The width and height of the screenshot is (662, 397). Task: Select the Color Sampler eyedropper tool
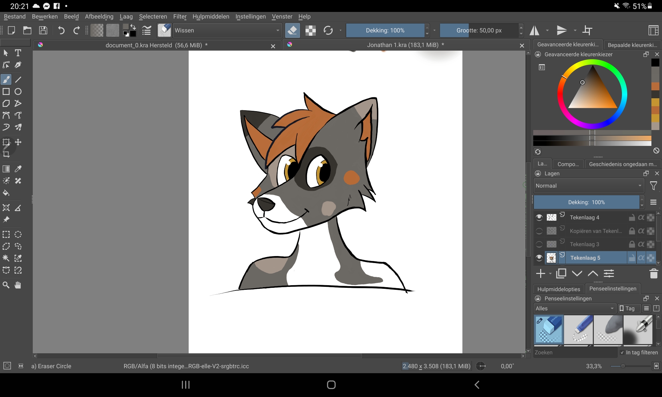[x=18, y=169]
